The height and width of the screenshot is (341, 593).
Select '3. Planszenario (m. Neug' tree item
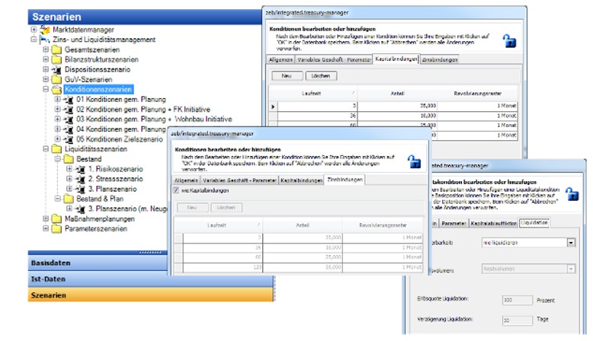(x=127, y=209)
